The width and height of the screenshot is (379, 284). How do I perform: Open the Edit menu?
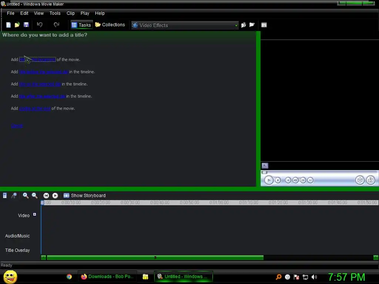pos(24,13)
